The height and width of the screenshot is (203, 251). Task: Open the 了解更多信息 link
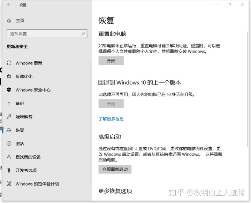[x=111, y=119]
